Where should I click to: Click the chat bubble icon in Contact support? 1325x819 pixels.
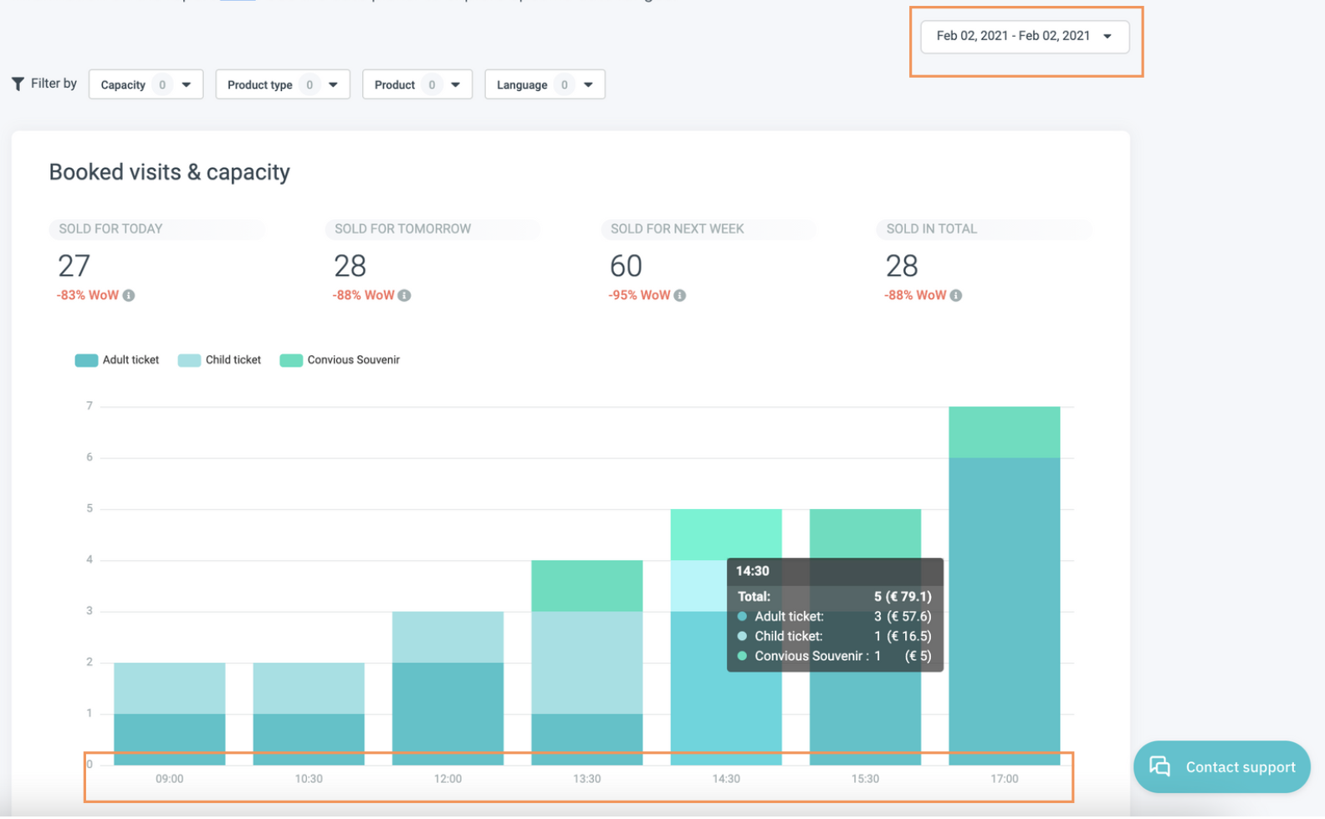pyautogui.click(x=1160, y=766)
